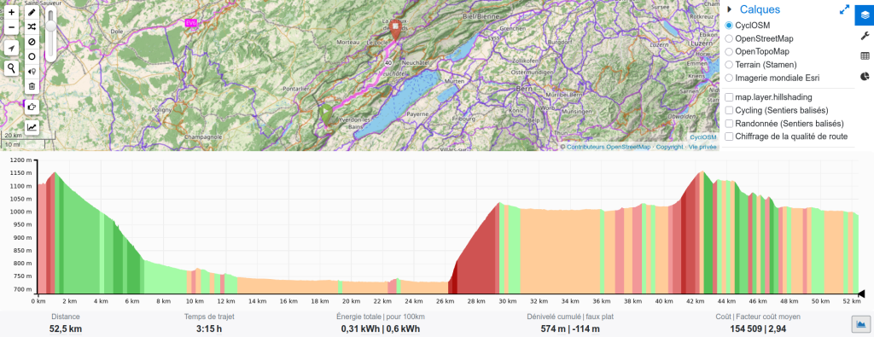Click the Temps de trajet label
This screenshot has height=337, width=874.
pos(209,317)
